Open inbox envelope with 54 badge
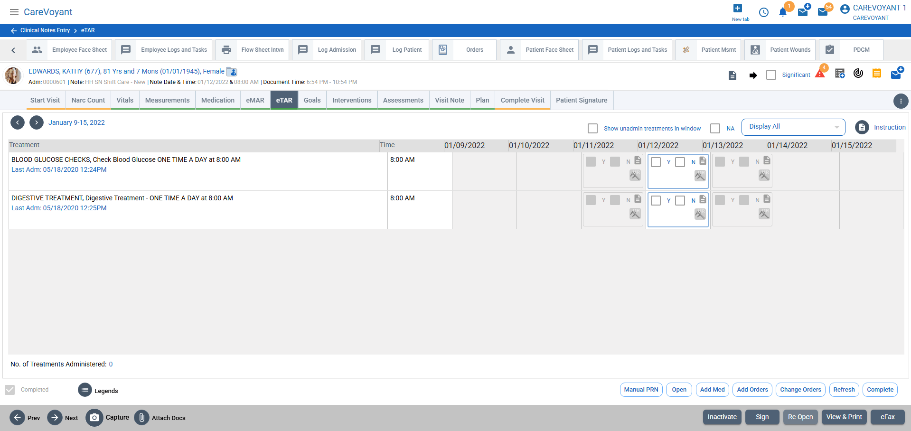The height and width of the screenshot is (431, 911). coord(823,11)
